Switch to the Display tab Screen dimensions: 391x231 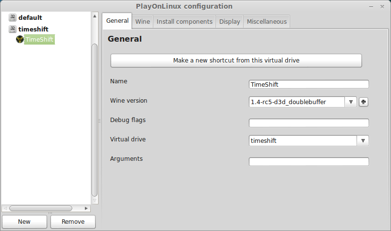click(229, 22)
